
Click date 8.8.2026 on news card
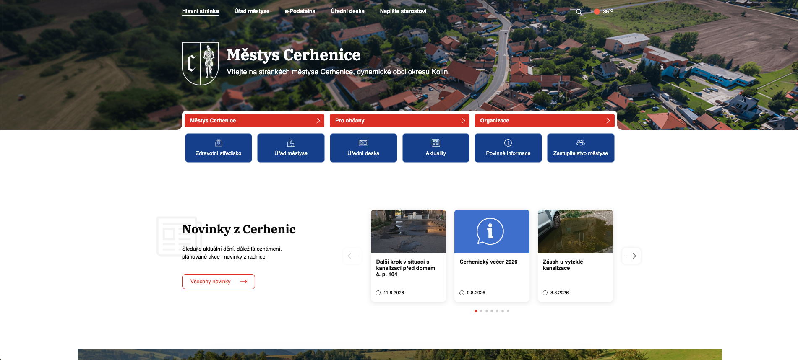[x=559, y=293]
